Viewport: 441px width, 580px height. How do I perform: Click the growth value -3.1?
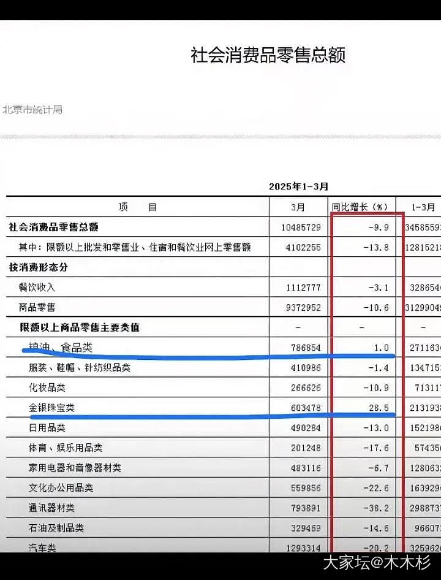coord(379,288)
